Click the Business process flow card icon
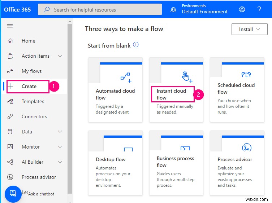272x203 pixels. [185, 148]
